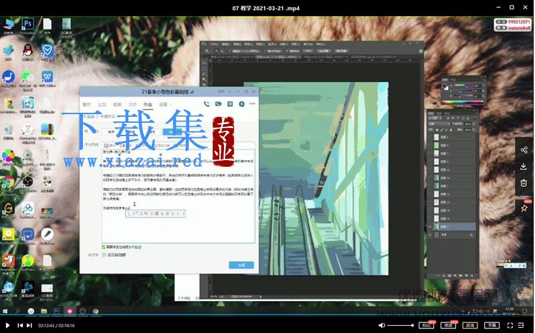Mute the player volume
Screen dimensions: 535x333
coord(382,326)
